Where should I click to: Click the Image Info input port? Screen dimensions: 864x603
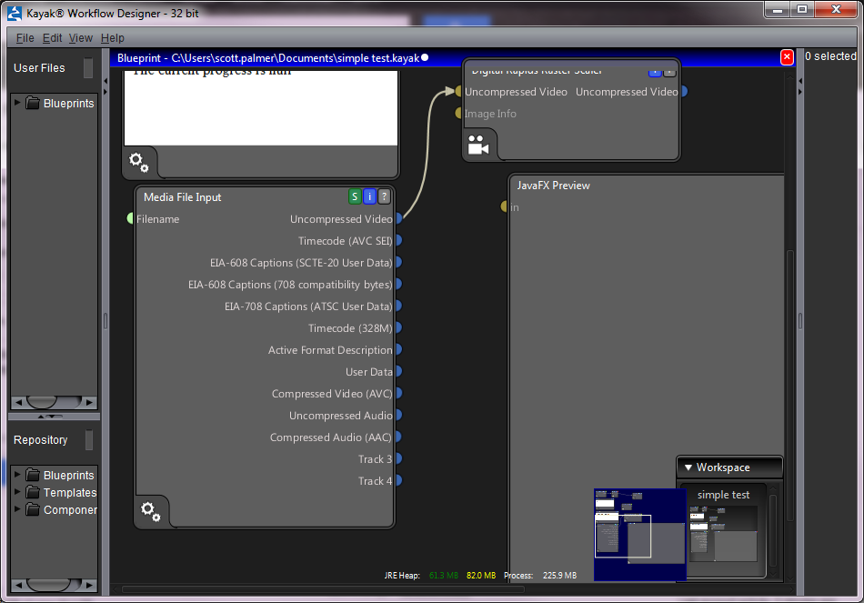[x=457, y=113]
